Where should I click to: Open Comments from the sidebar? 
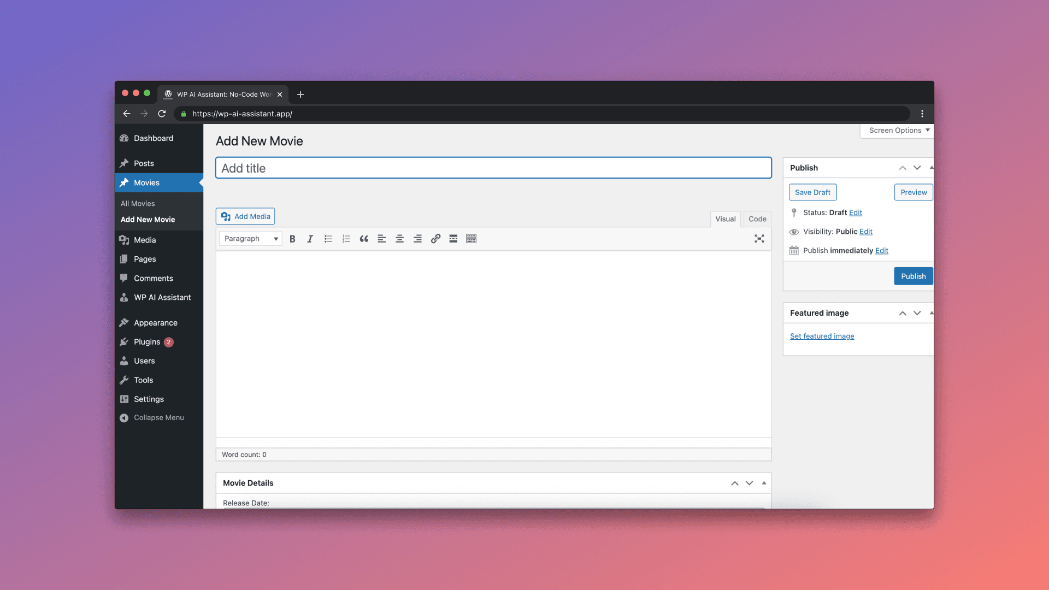pos(153,278)
